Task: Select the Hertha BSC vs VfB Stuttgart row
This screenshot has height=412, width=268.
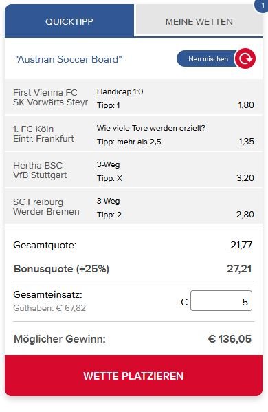Action: click(133, 171)
